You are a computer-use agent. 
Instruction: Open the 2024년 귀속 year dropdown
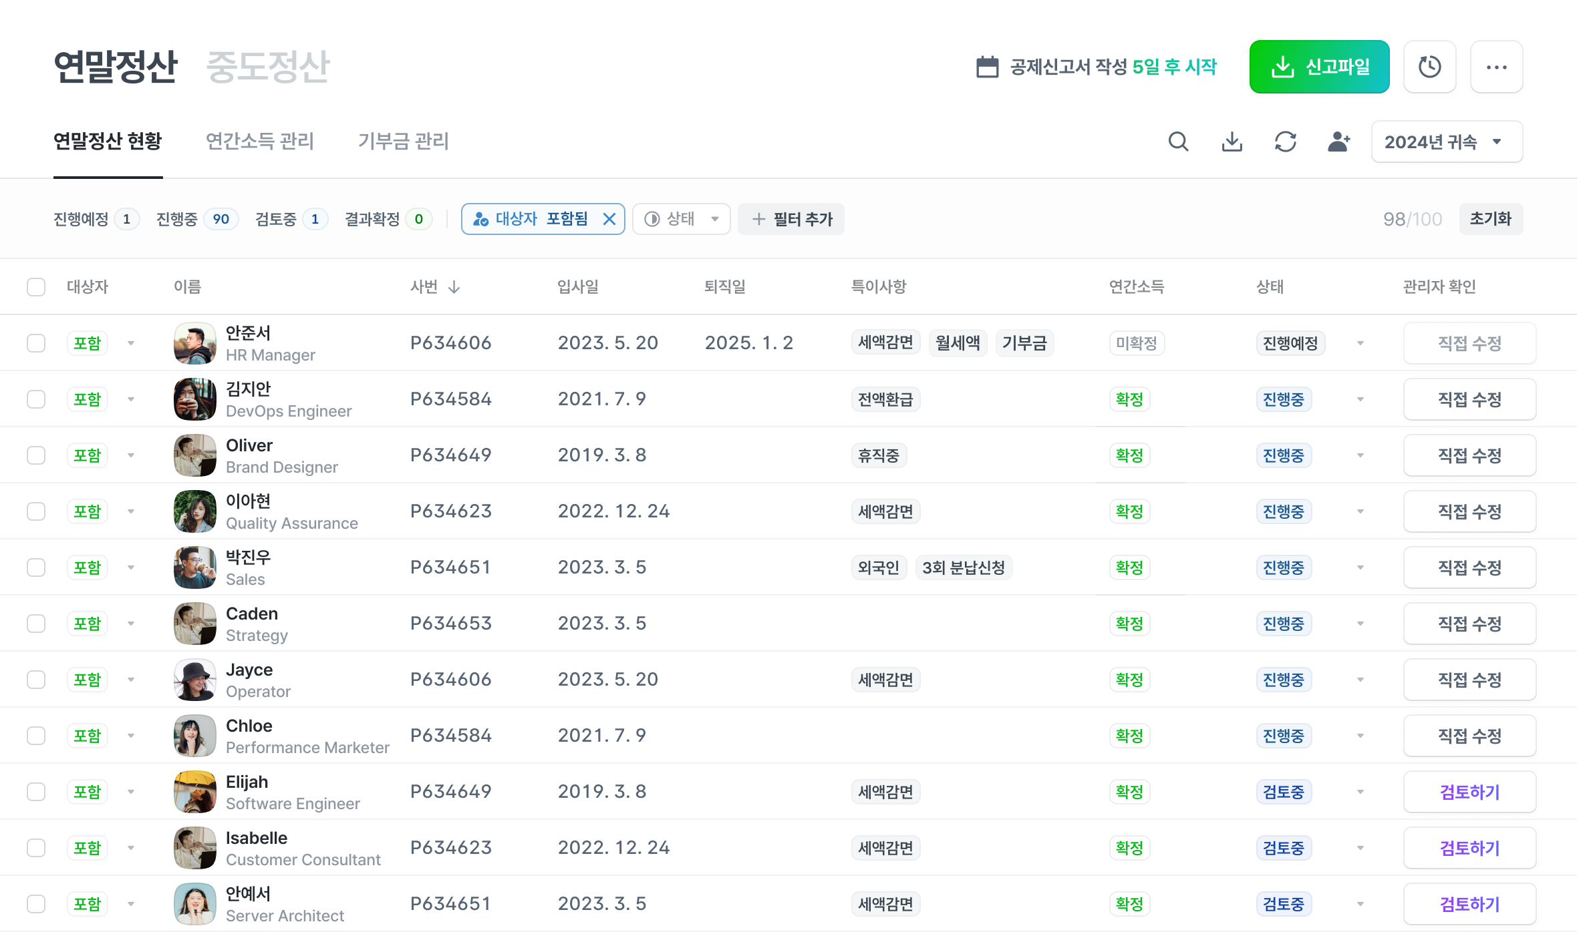pyautogui.click(x=1447, y=142)
